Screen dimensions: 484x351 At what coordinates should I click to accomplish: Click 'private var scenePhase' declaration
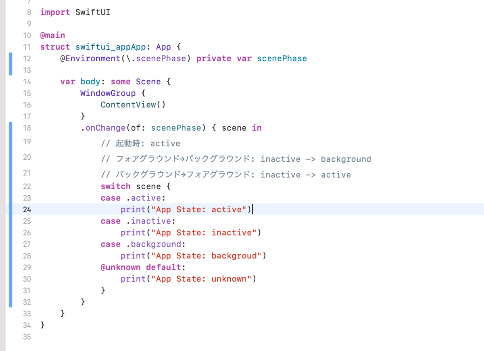(x=251, y=59)
